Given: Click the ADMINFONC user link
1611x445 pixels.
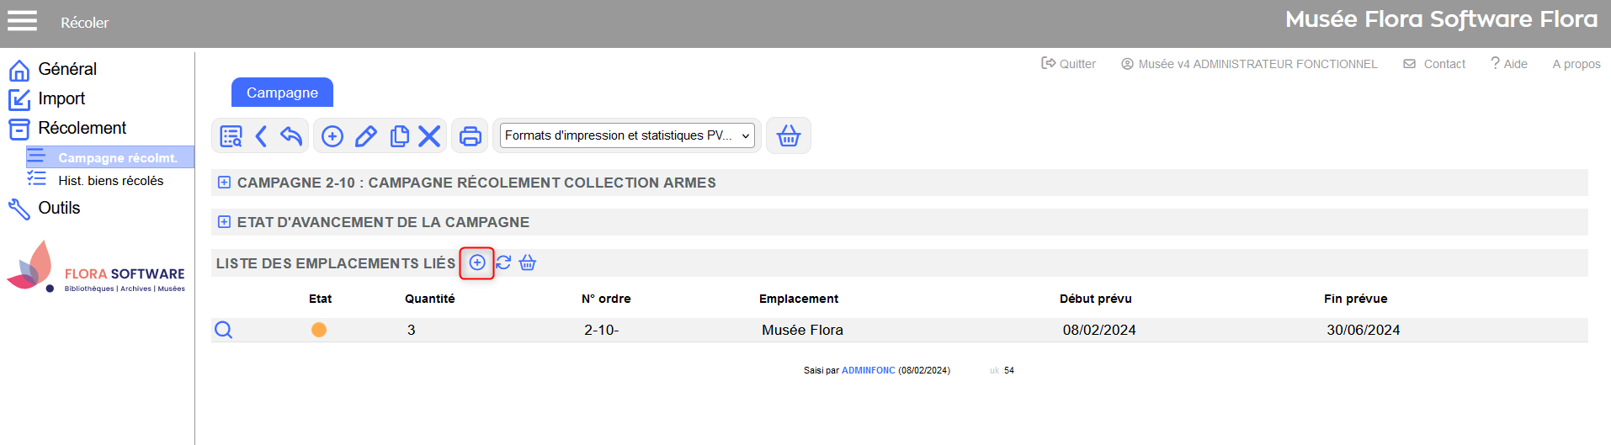Looking at the screenshot, I should pos(868,370).
